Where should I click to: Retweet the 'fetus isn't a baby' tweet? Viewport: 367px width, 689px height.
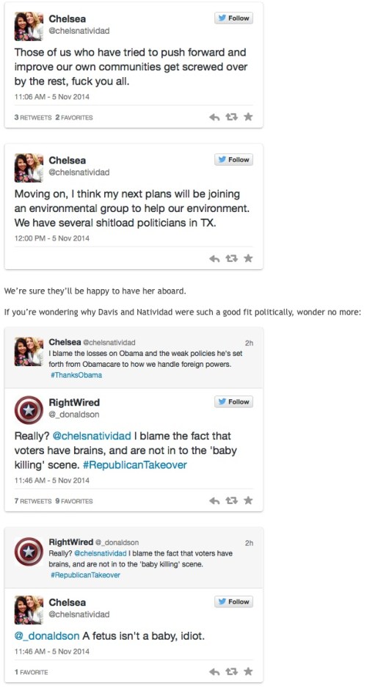click(230, 672)
